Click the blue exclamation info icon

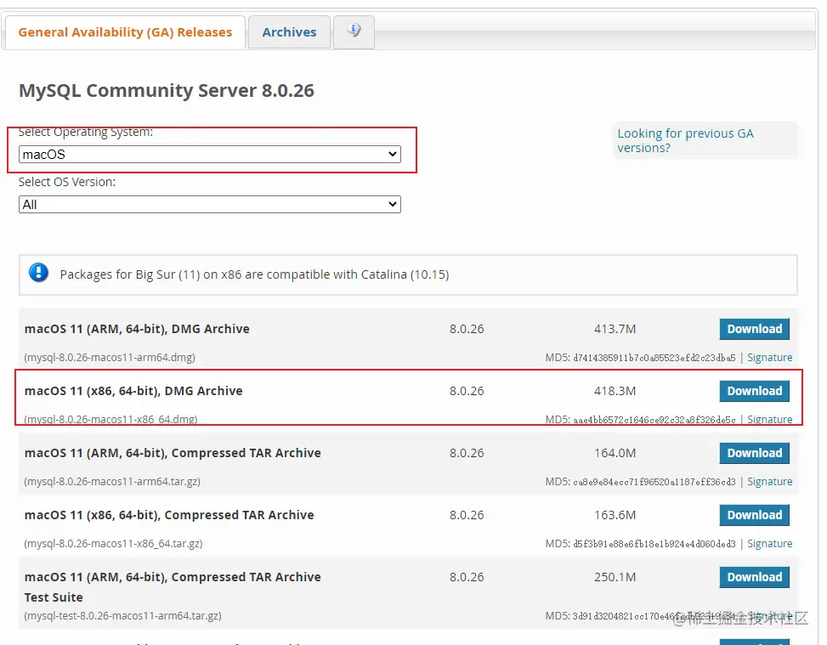click(x=38, y=273)
